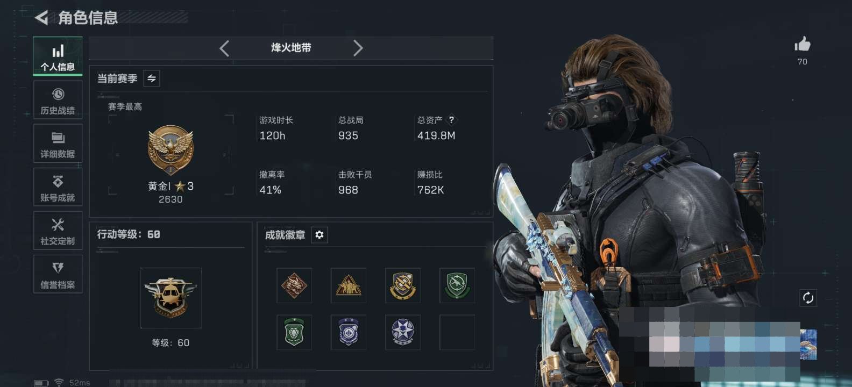Select the green shield achievement badge in the top row
Viewport: 852px width, 387px height.
point(457,285)
